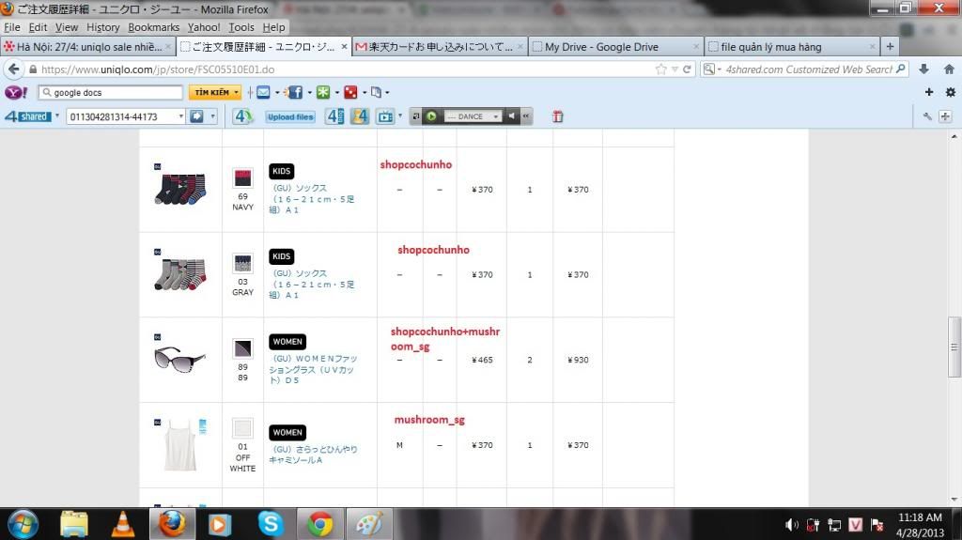
Task: Click the Firefox back navigation arrow
Action: [14, 69]
